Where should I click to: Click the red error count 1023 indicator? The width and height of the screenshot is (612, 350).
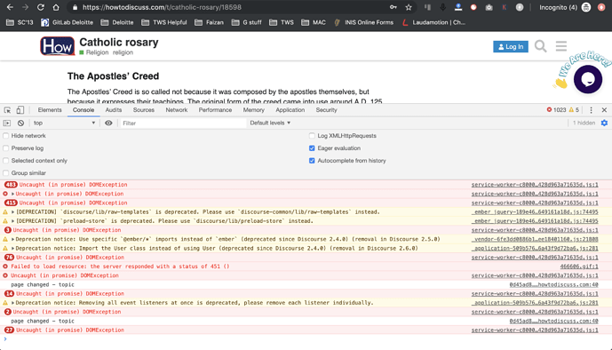(x=556, y=110)
